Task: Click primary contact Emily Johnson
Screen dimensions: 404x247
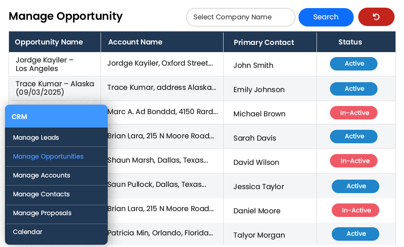Action: tap(259, 90)
